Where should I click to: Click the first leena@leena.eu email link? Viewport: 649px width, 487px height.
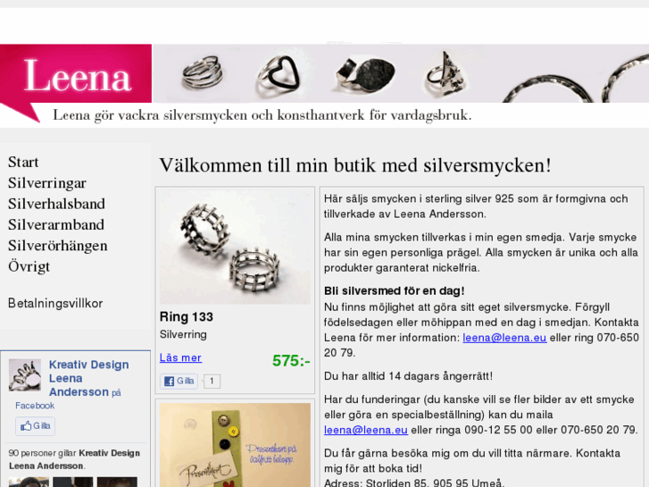point(504,338)
